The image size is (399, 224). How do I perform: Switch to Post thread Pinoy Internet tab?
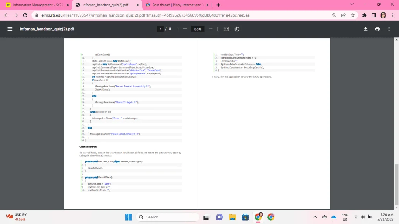point(177,5)
